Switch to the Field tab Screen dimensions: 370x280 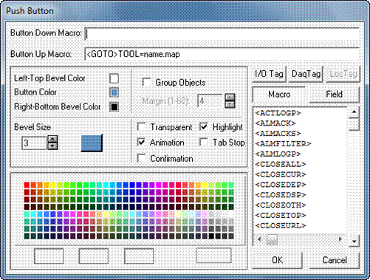click(x=334, y=95)
